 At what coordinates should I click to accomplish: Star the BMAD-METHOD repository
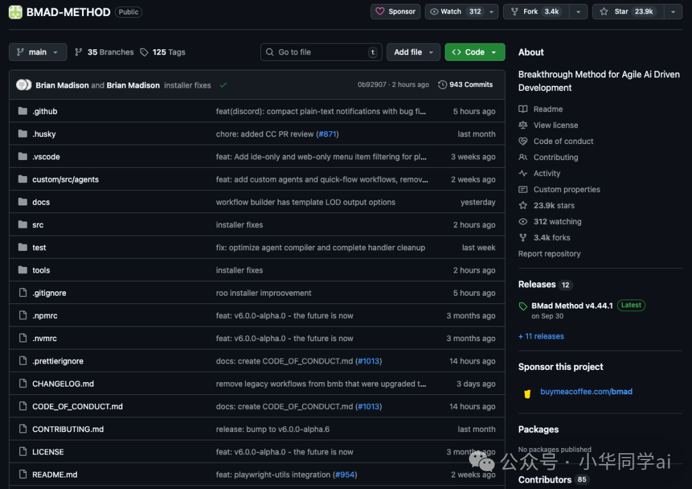(x=614, y=12)
